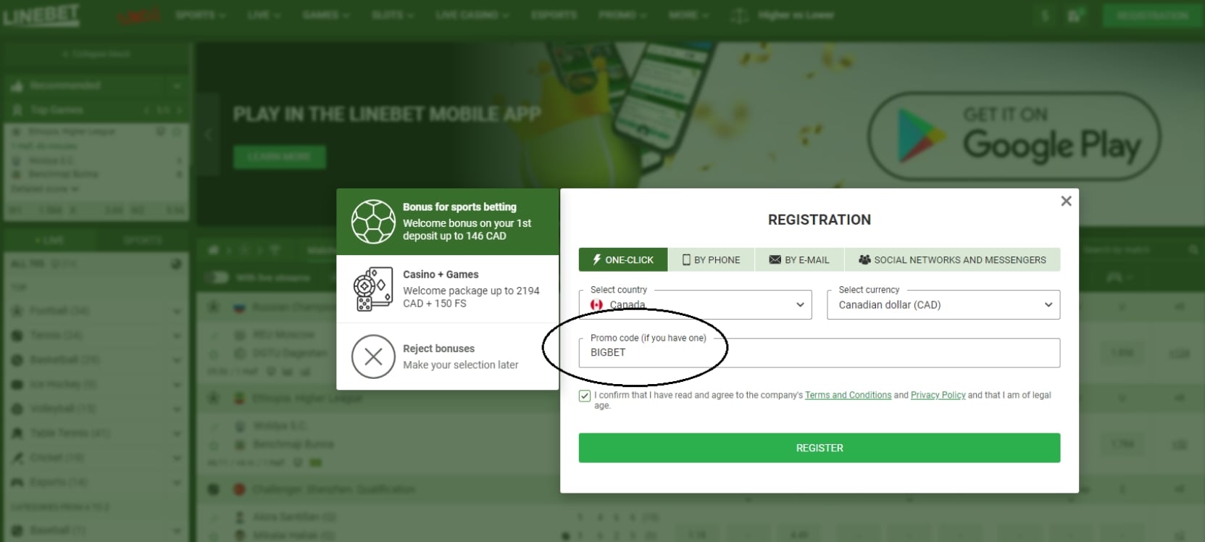Switch to By Phone registration tab

point(712,259)
